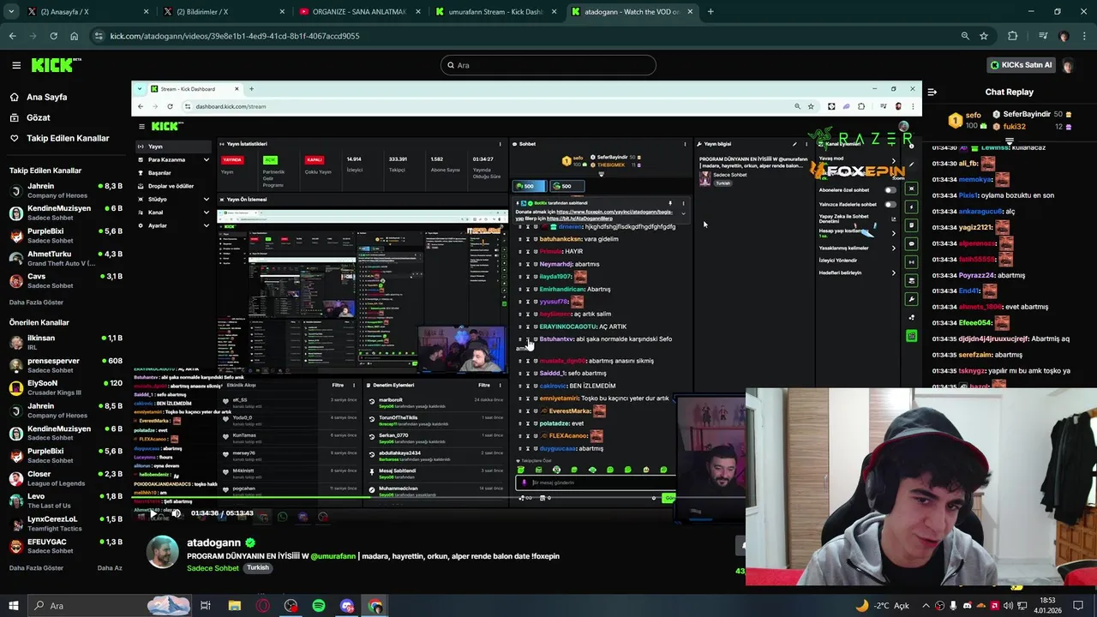Open EFEUYGAC channel in recommended list

point(65,546)
